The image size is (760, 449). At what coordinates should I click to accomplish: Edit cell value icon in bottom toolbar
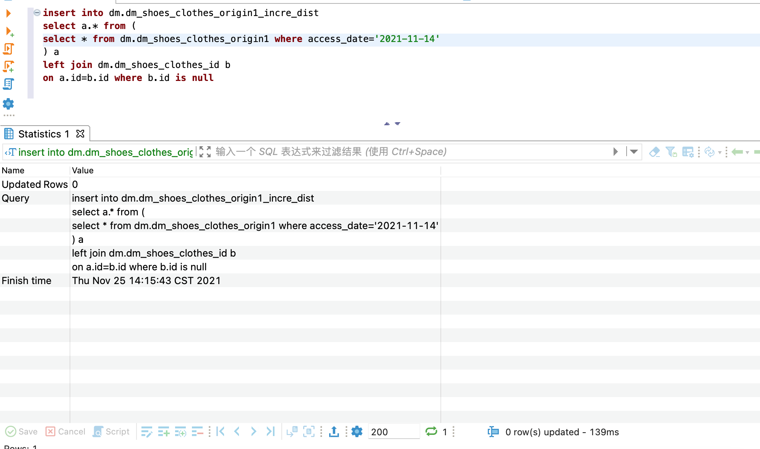coord(147,431)
